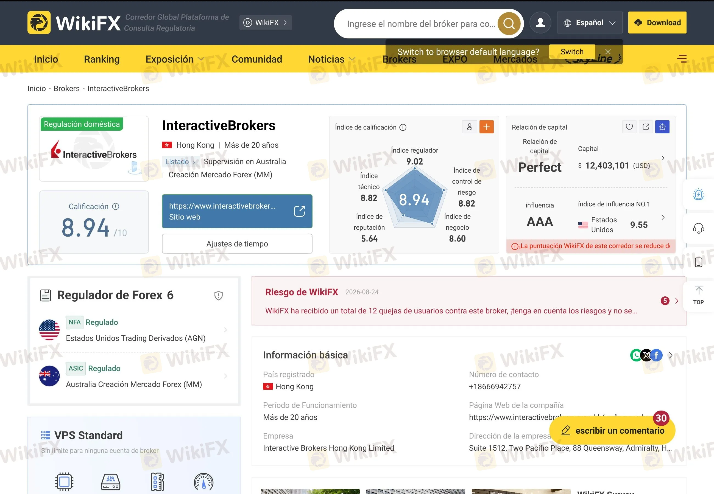Expand the social share options arrow
The width and height of the screenshot is (714, 494).
pyautogui.click(x=671, y=355)
